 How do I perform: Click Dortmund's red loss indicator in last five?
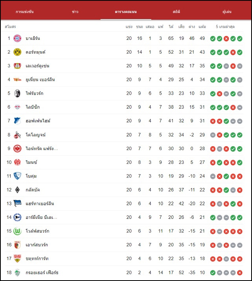[233, 52]
